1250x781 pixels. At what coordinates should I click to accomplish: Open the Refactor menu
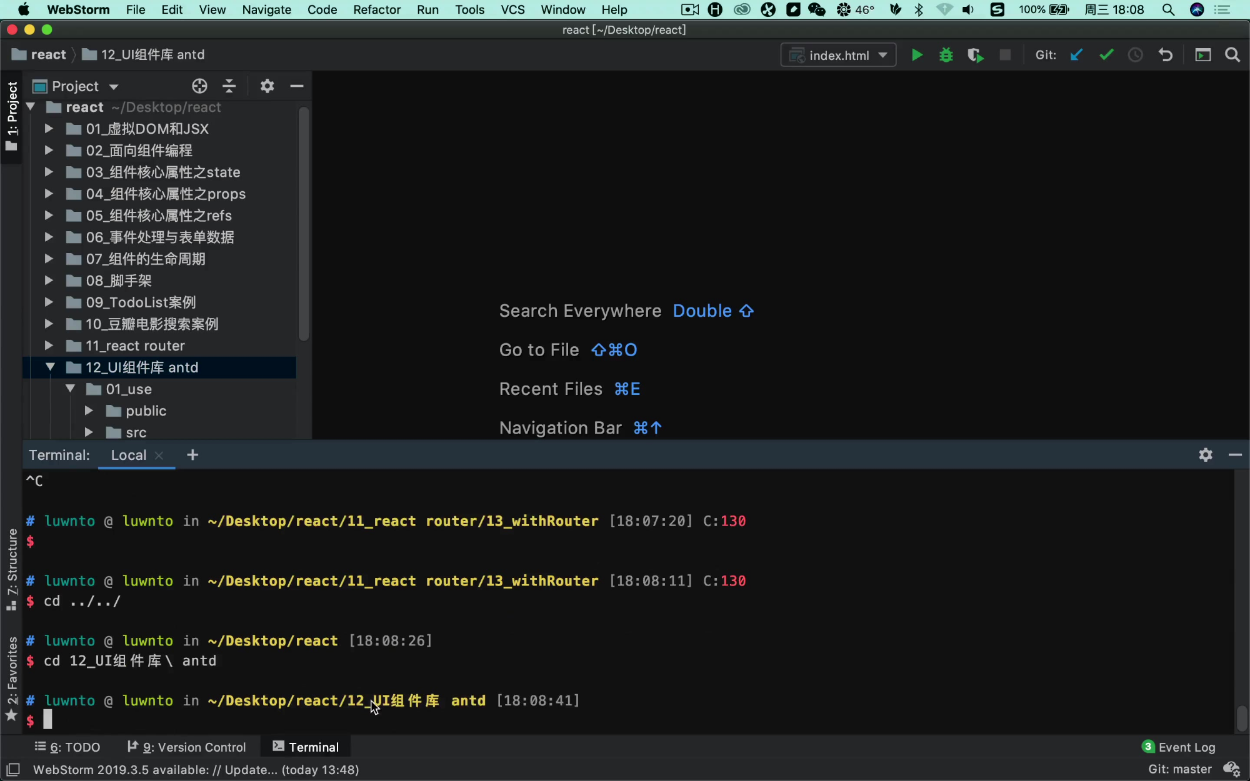point(376,9)
